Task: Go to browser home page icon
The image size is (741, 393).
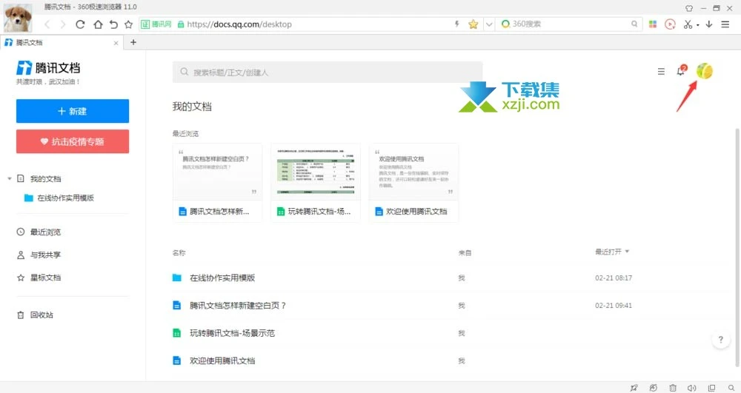Action: click(x=98, y=24)
